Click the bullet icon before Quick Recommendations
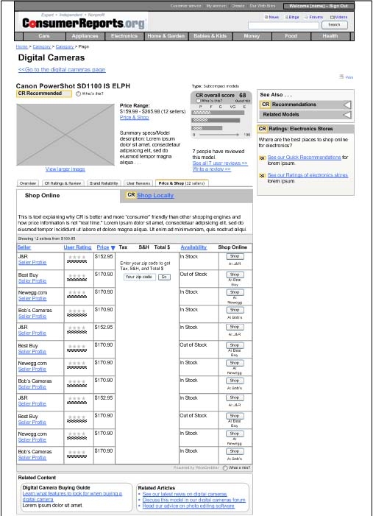Viewport: 373px width, 516px height. point(262,158)
